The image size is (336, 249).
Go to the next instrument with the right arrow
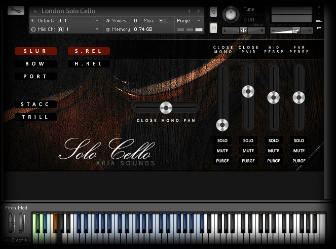click(x=198, y=11)
